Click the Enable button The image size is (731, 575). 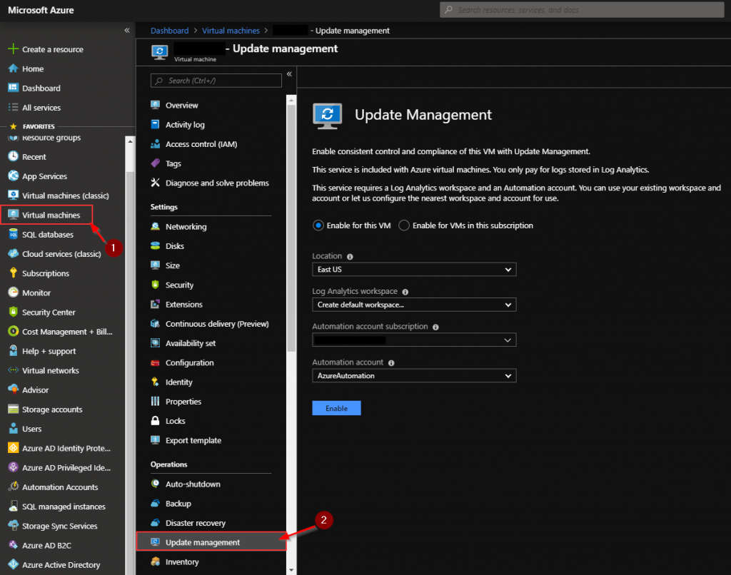(336, 407)
